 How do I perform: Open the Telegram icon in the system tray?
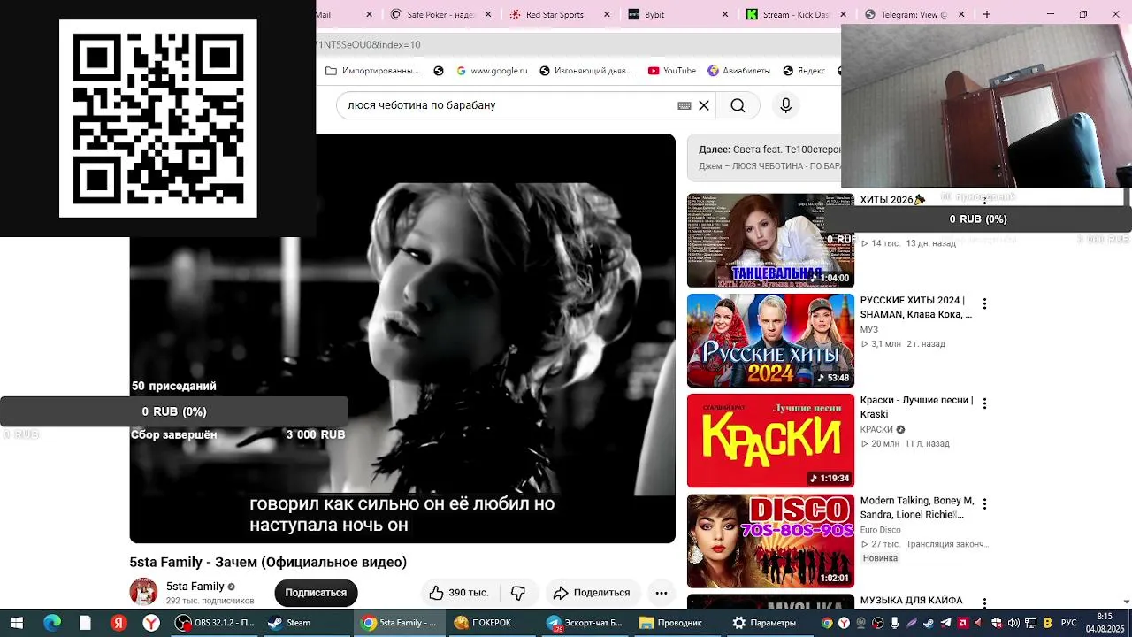(x=946, y=623)
